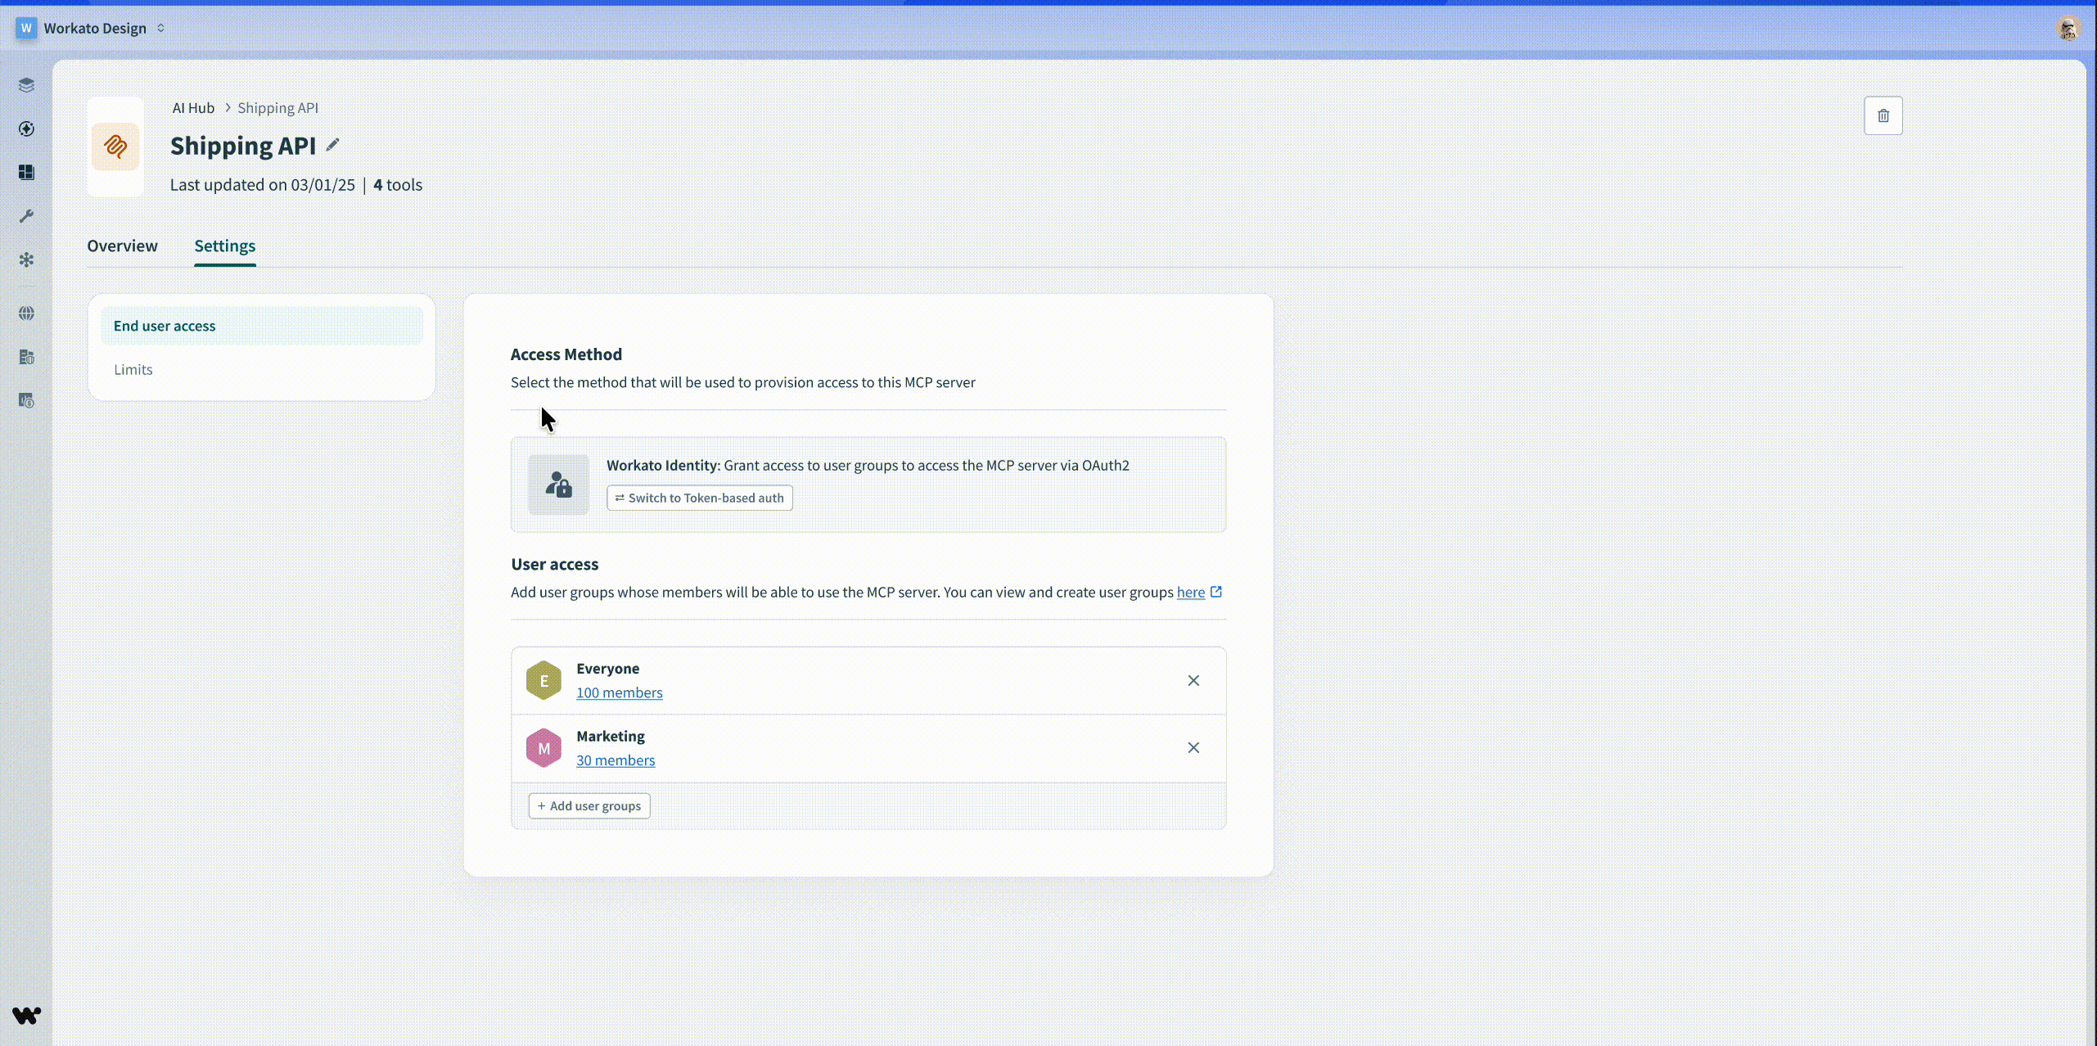2097x1046 pixels.
Task: Click the Shipping API page heading
Action: [x=243, y=146]
